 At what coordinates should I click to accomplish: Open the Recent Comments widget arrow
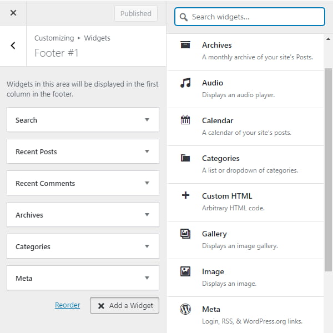(147, 183)
